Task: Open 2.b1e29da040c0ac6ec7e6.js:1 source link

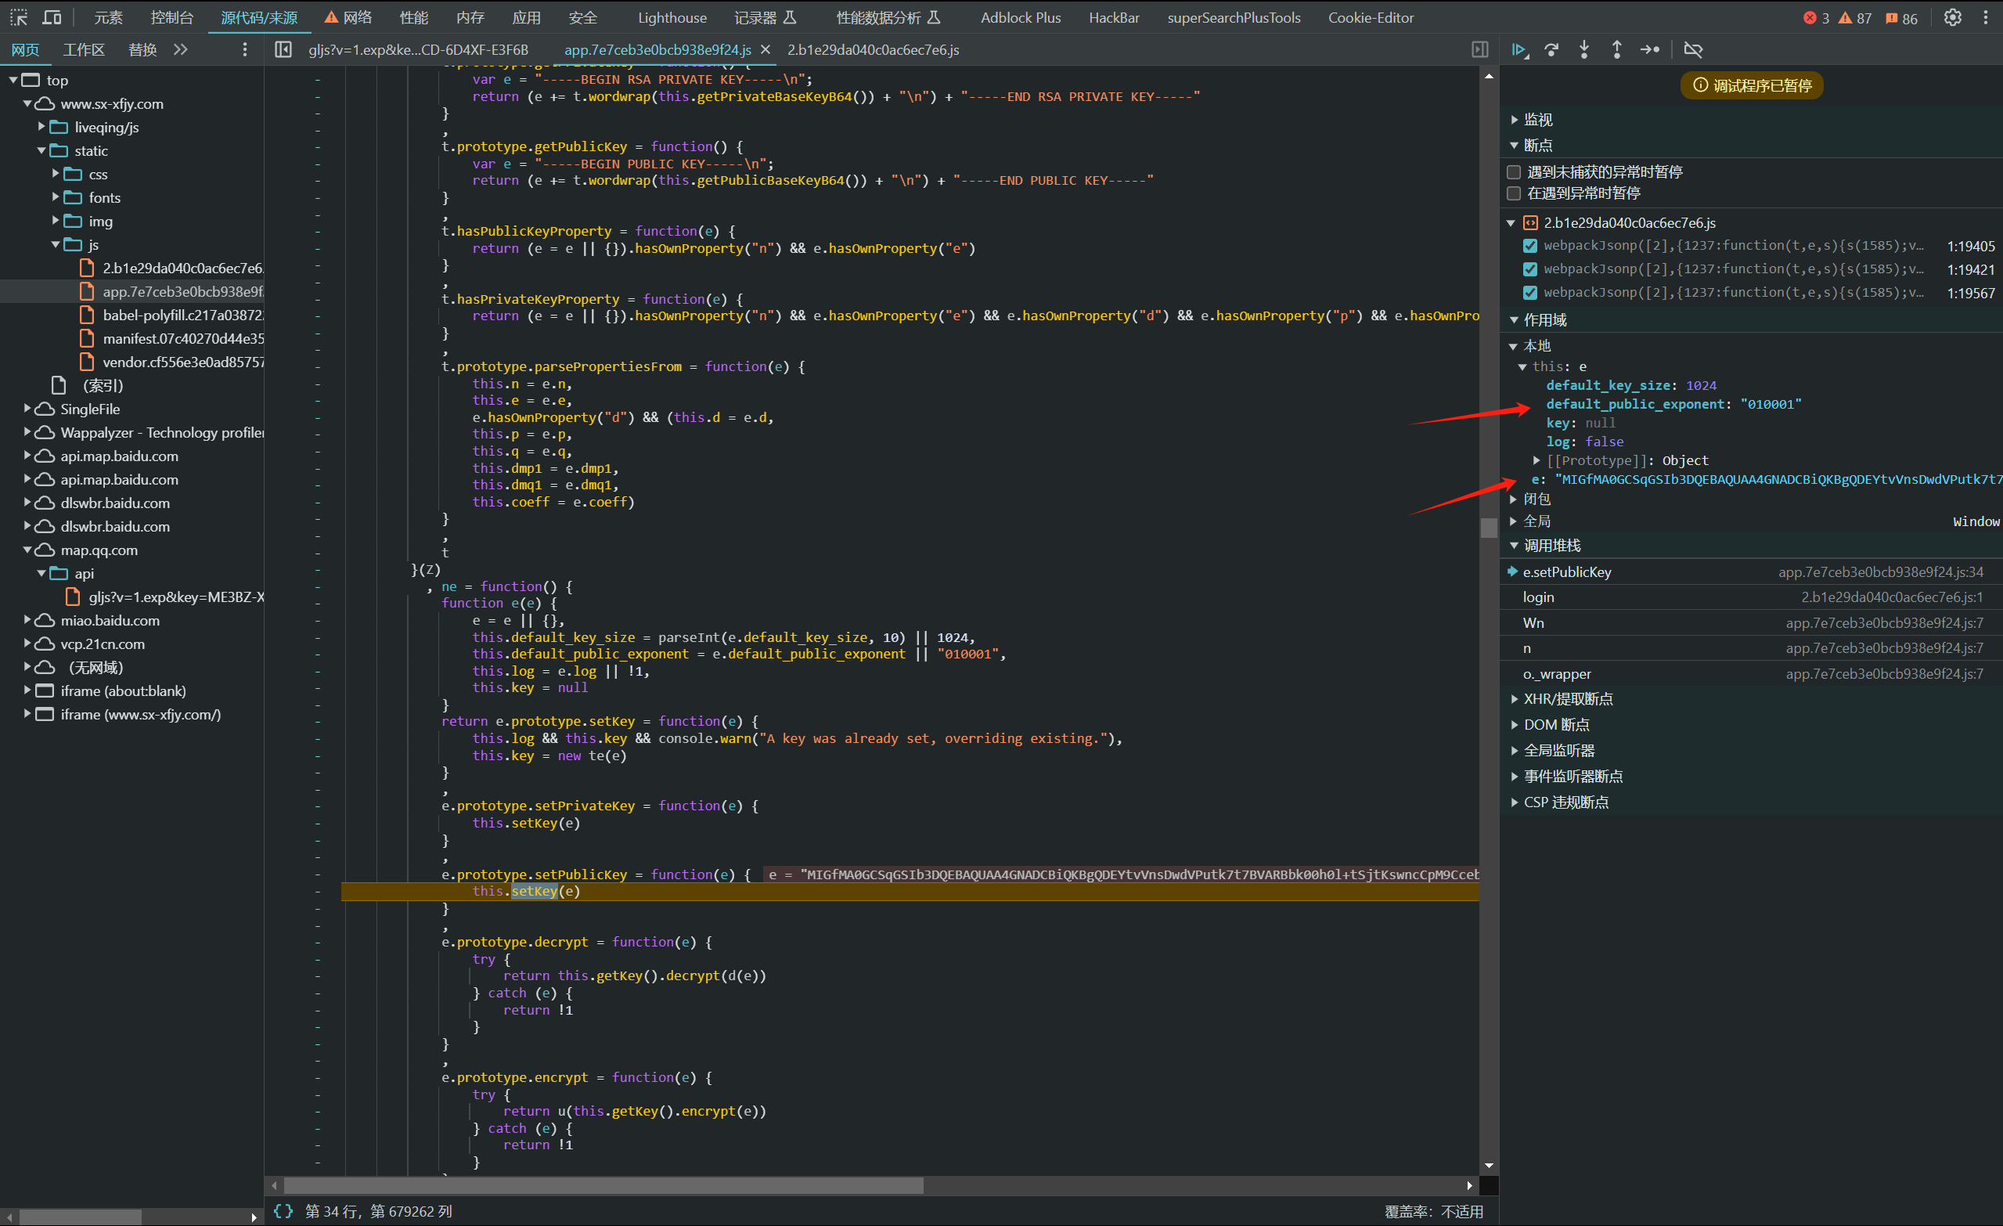Action: coord(1892,597)
